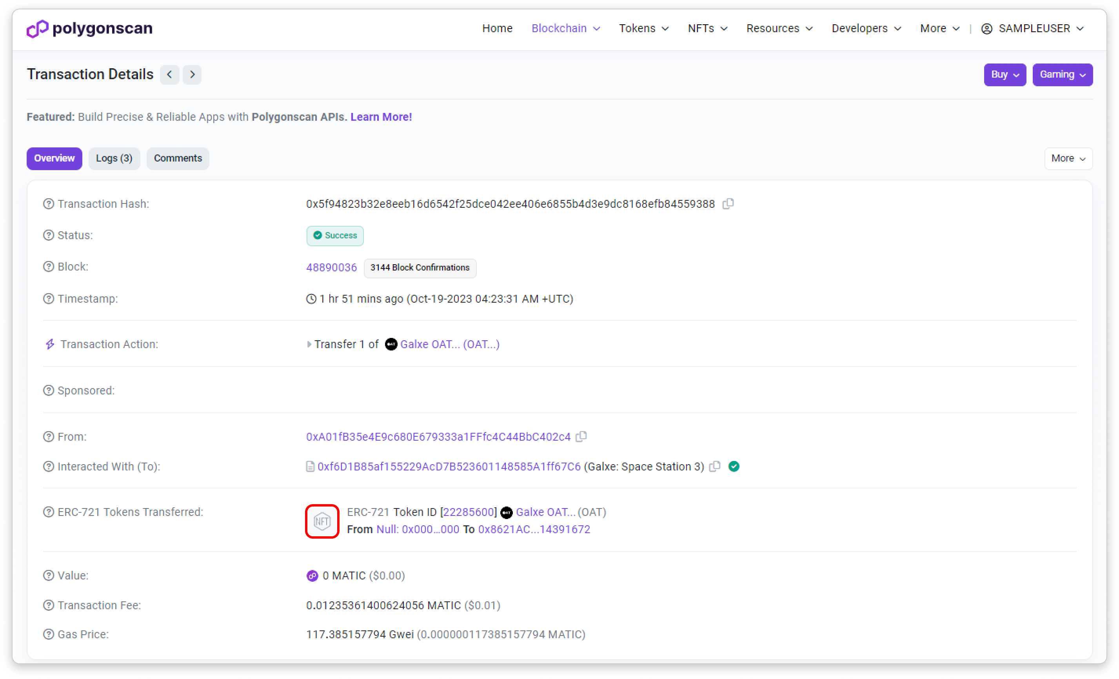This screenshot has width=1119, height=679.
Task: Open the Resources dropdown menu
Action: pos(780,29)
